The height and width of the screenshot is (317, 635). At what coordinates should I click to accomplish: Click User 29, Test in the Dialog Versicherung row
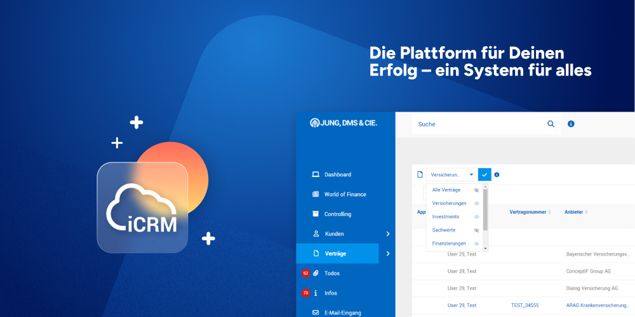[462, 288]
